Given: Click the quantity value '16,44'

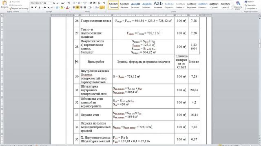Looking at the screenshot, I should tap(194, 115).
